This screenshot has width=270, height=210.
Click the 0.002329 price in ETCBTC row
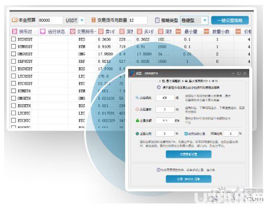click(106, 120)
